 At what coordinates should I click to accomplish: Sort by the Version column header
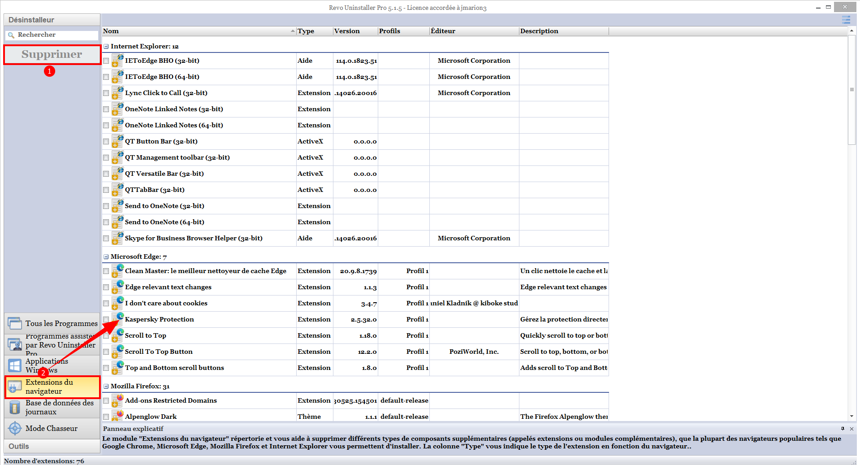(x=355, y=31)
